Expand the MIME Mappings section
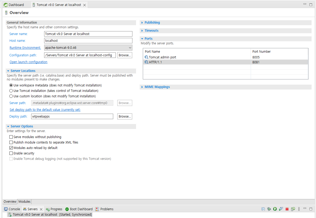 pyautogui.click(x=142, y=87)
